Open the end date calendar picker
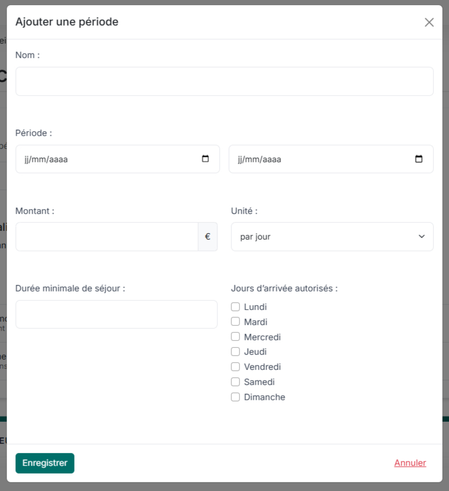 (419, 159)
